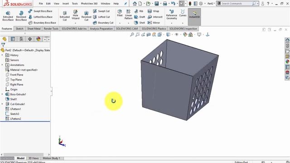The image size is (290, 163).
Task: Select the Swept Cut tool
Action: click(x=101, y=11)
